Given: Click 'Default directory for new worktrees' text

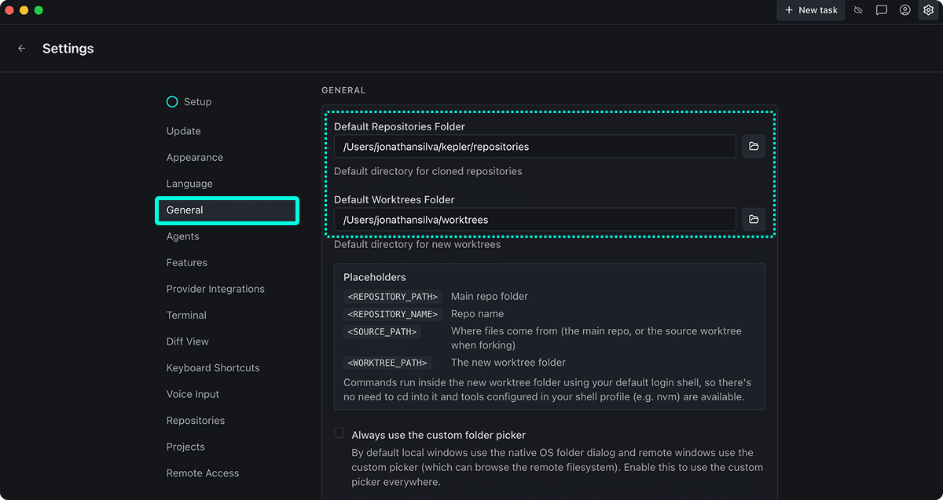Looking at the screenshot, I should coord(417,244).
